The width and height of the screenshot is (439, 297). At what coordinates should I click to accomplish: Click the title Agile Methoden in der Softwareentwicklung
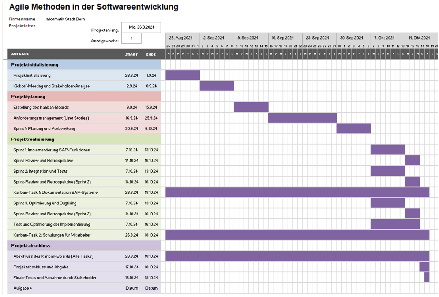pyautogui.click(x=94, y=7)
